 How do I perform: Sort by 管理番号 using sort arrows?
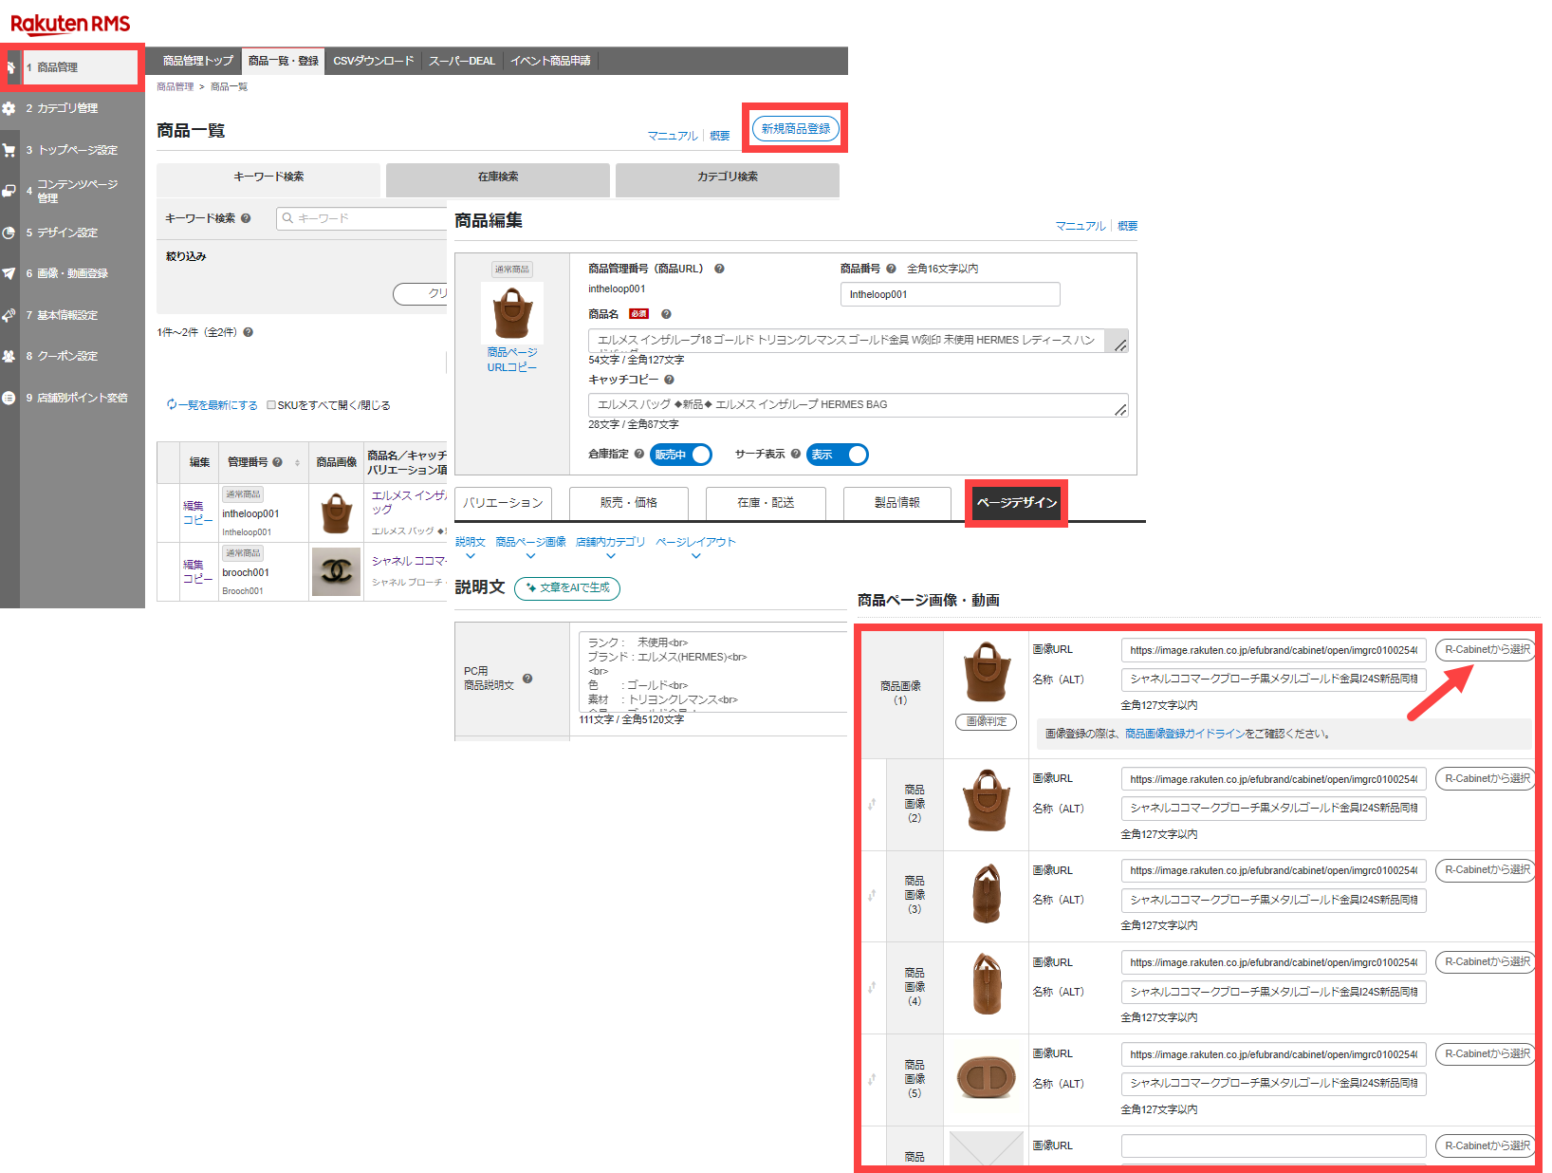[297, 463]
